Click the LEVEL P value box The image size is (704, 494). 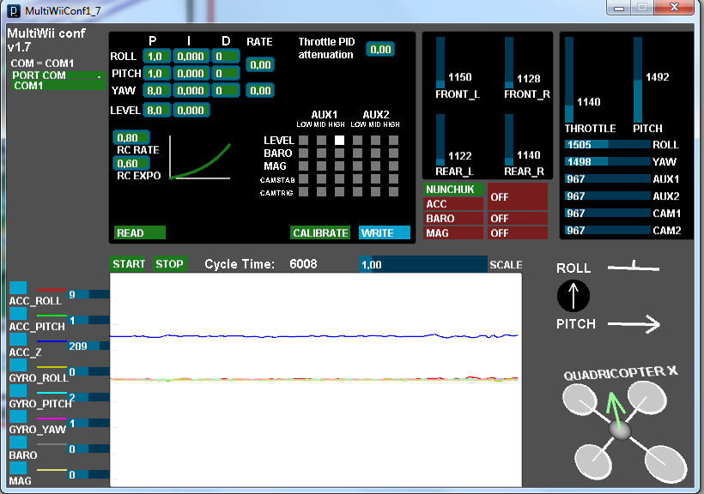coord(157,110)
